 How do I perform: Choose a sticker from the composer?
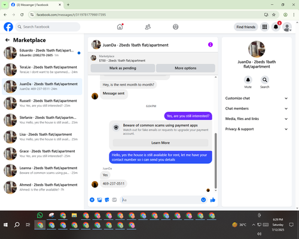[107, 200]
